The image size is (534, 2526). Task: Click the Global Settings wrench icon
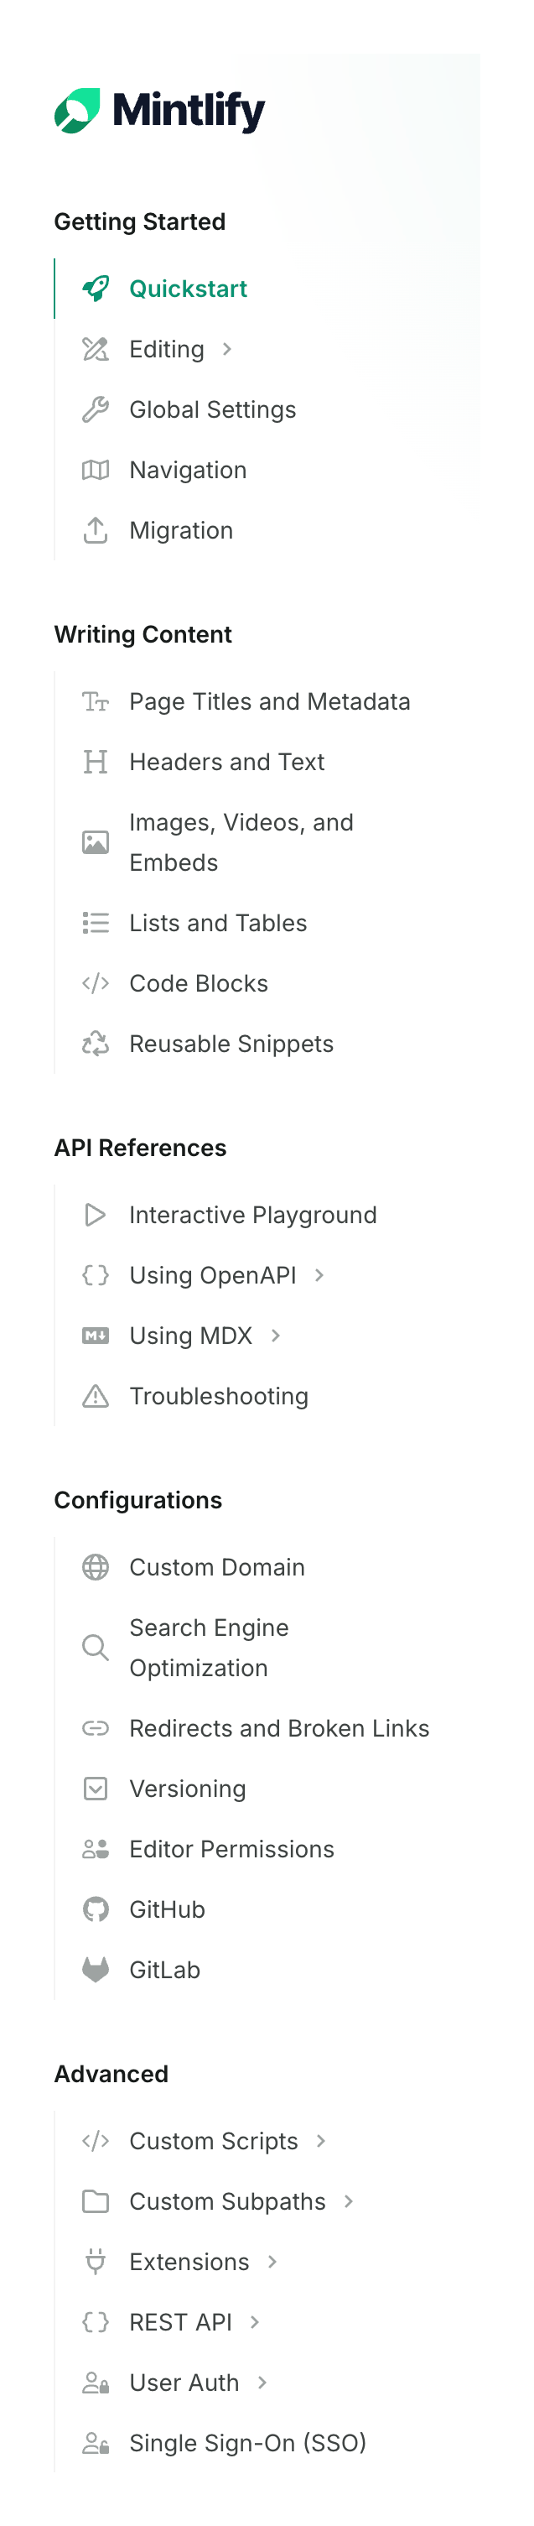point(95,409)
